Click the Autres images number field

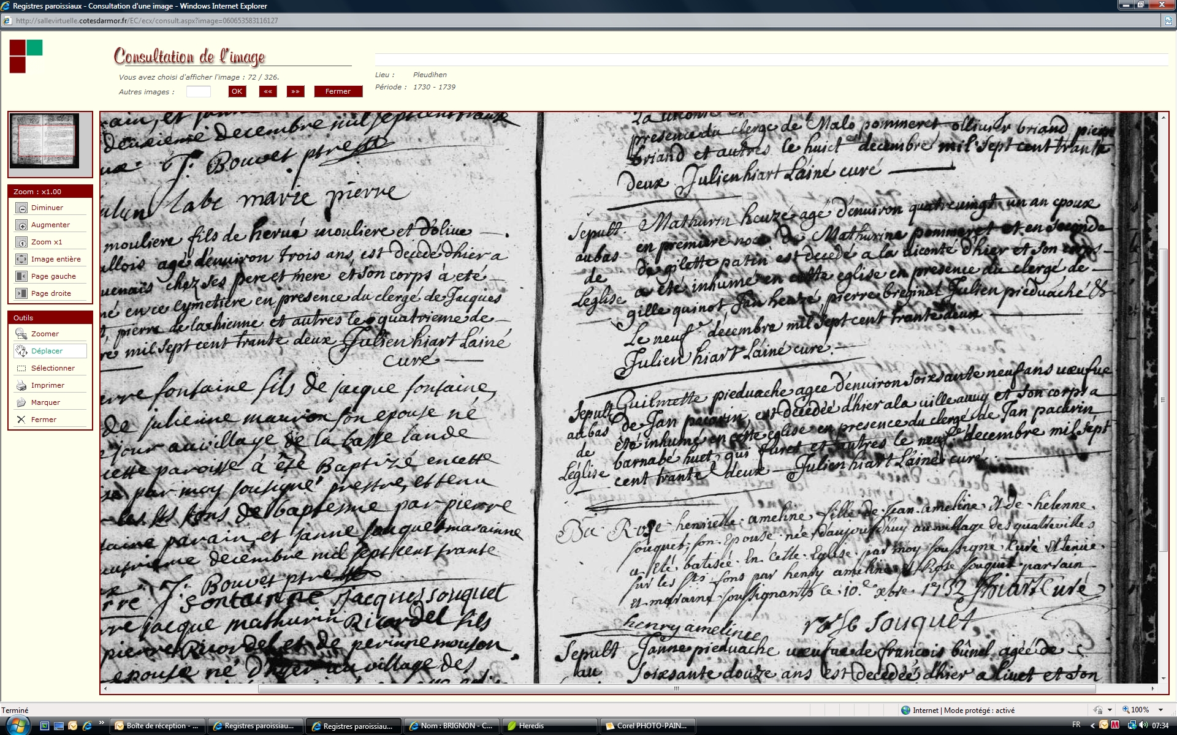pyautogui.click(x=198, y=92)
